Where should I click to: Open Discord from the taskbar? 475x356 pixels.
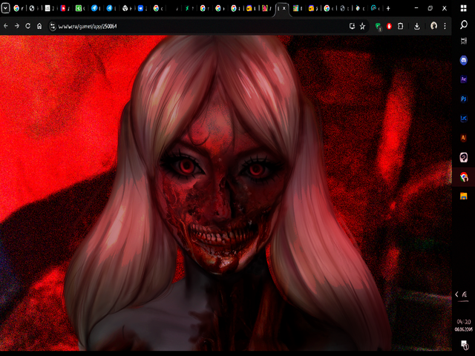[464, 60]
